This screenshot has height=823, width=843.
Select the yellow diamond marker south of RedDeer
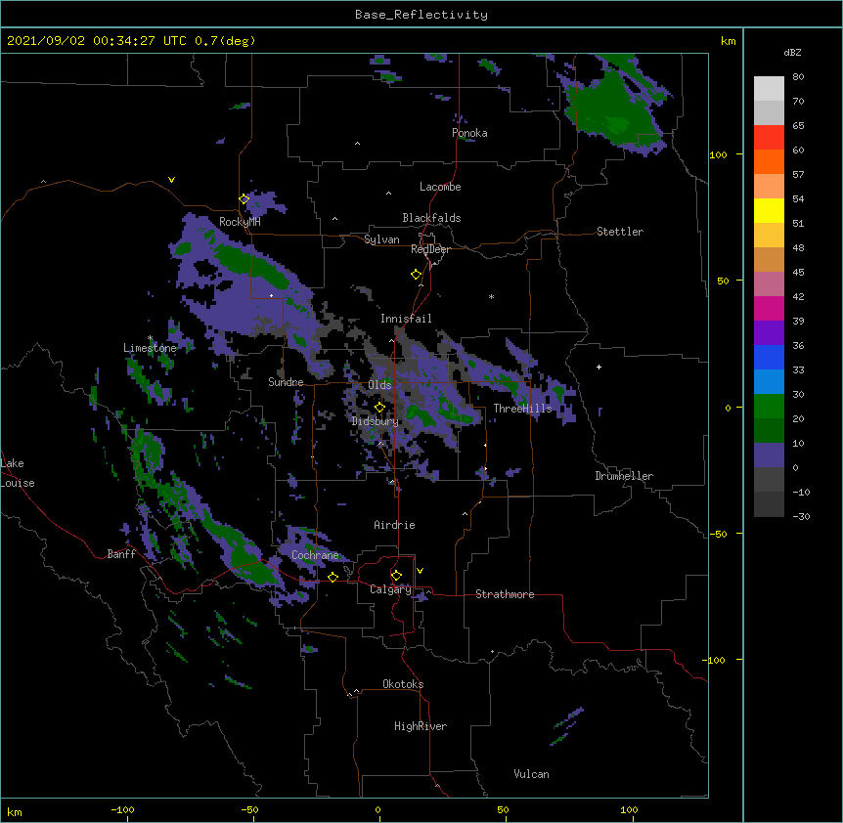coord(416,275)
